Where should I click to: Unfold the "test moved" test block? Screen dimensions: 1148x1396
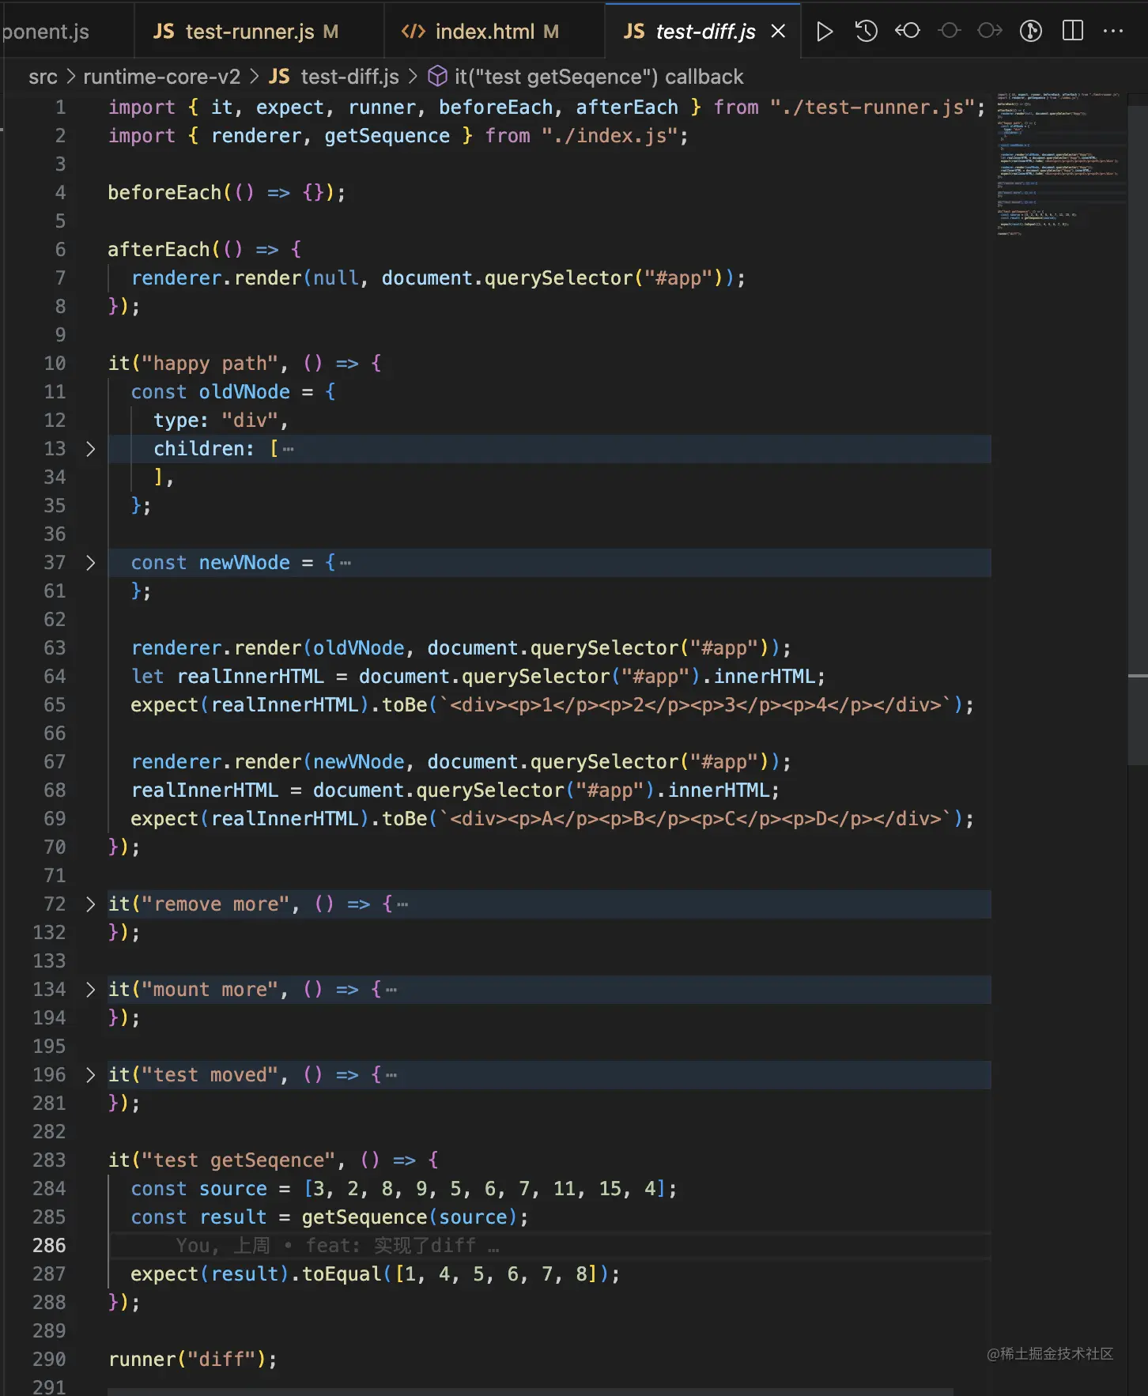pos(90,1075)
